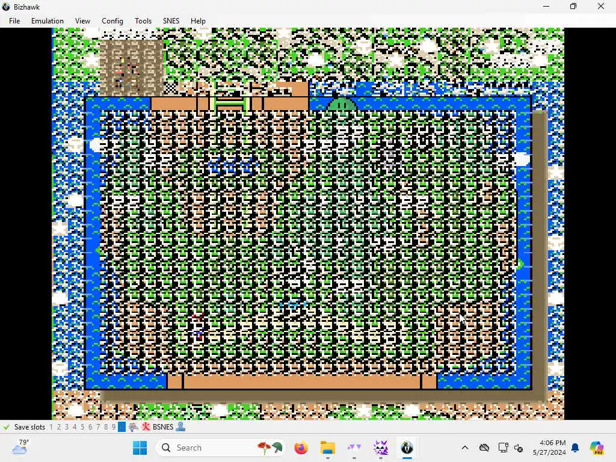Minimize the Bizhawk window
The width and height of the screenshot is (616, 462).
pos(546,7)
